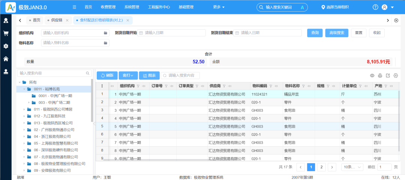The image size is (405, 180).
Task: Open 首页 in top navigation
Action: pos(88,7)
